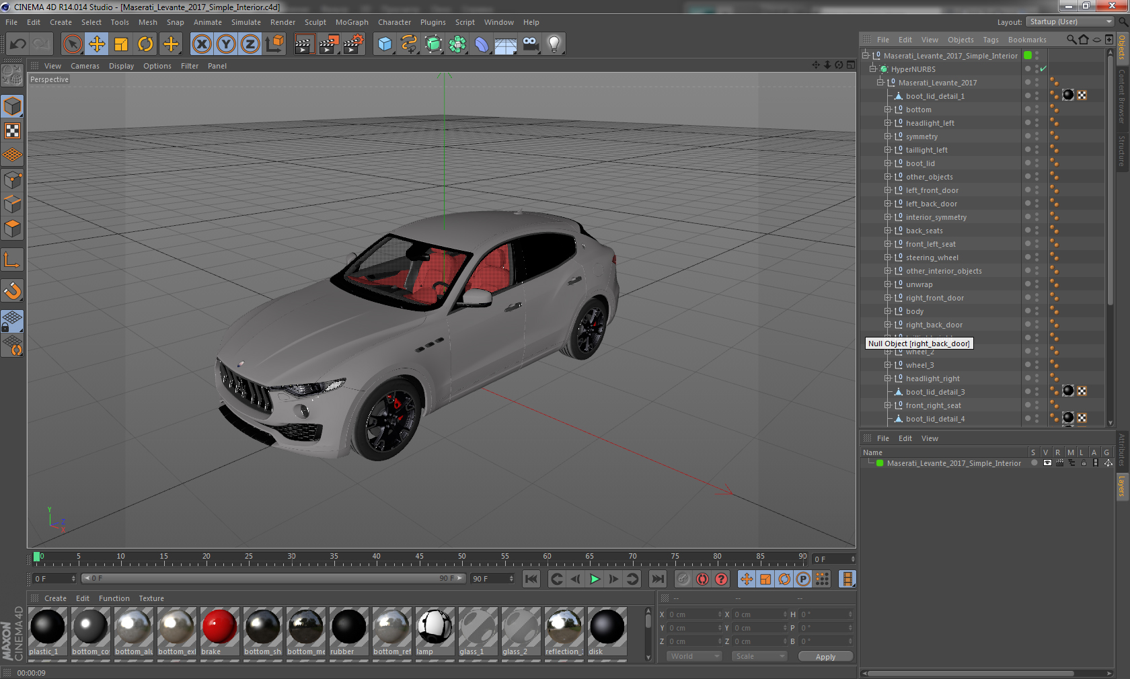Collapse the Maserati_Levante_2017 null
The width and height of the screenshot is (1130, 679).
880,83
